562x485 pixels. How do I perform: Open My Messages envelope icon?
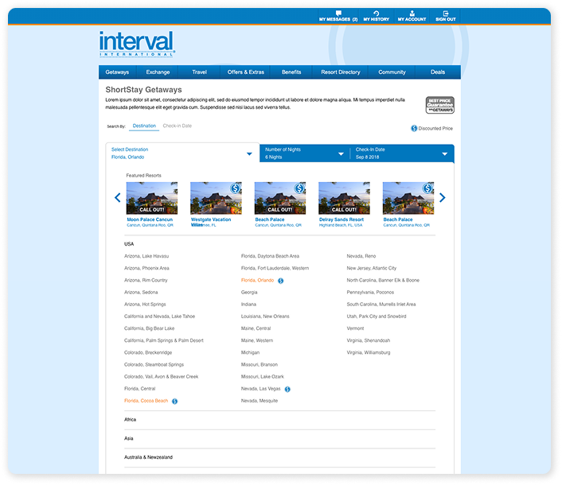[338, 14]
